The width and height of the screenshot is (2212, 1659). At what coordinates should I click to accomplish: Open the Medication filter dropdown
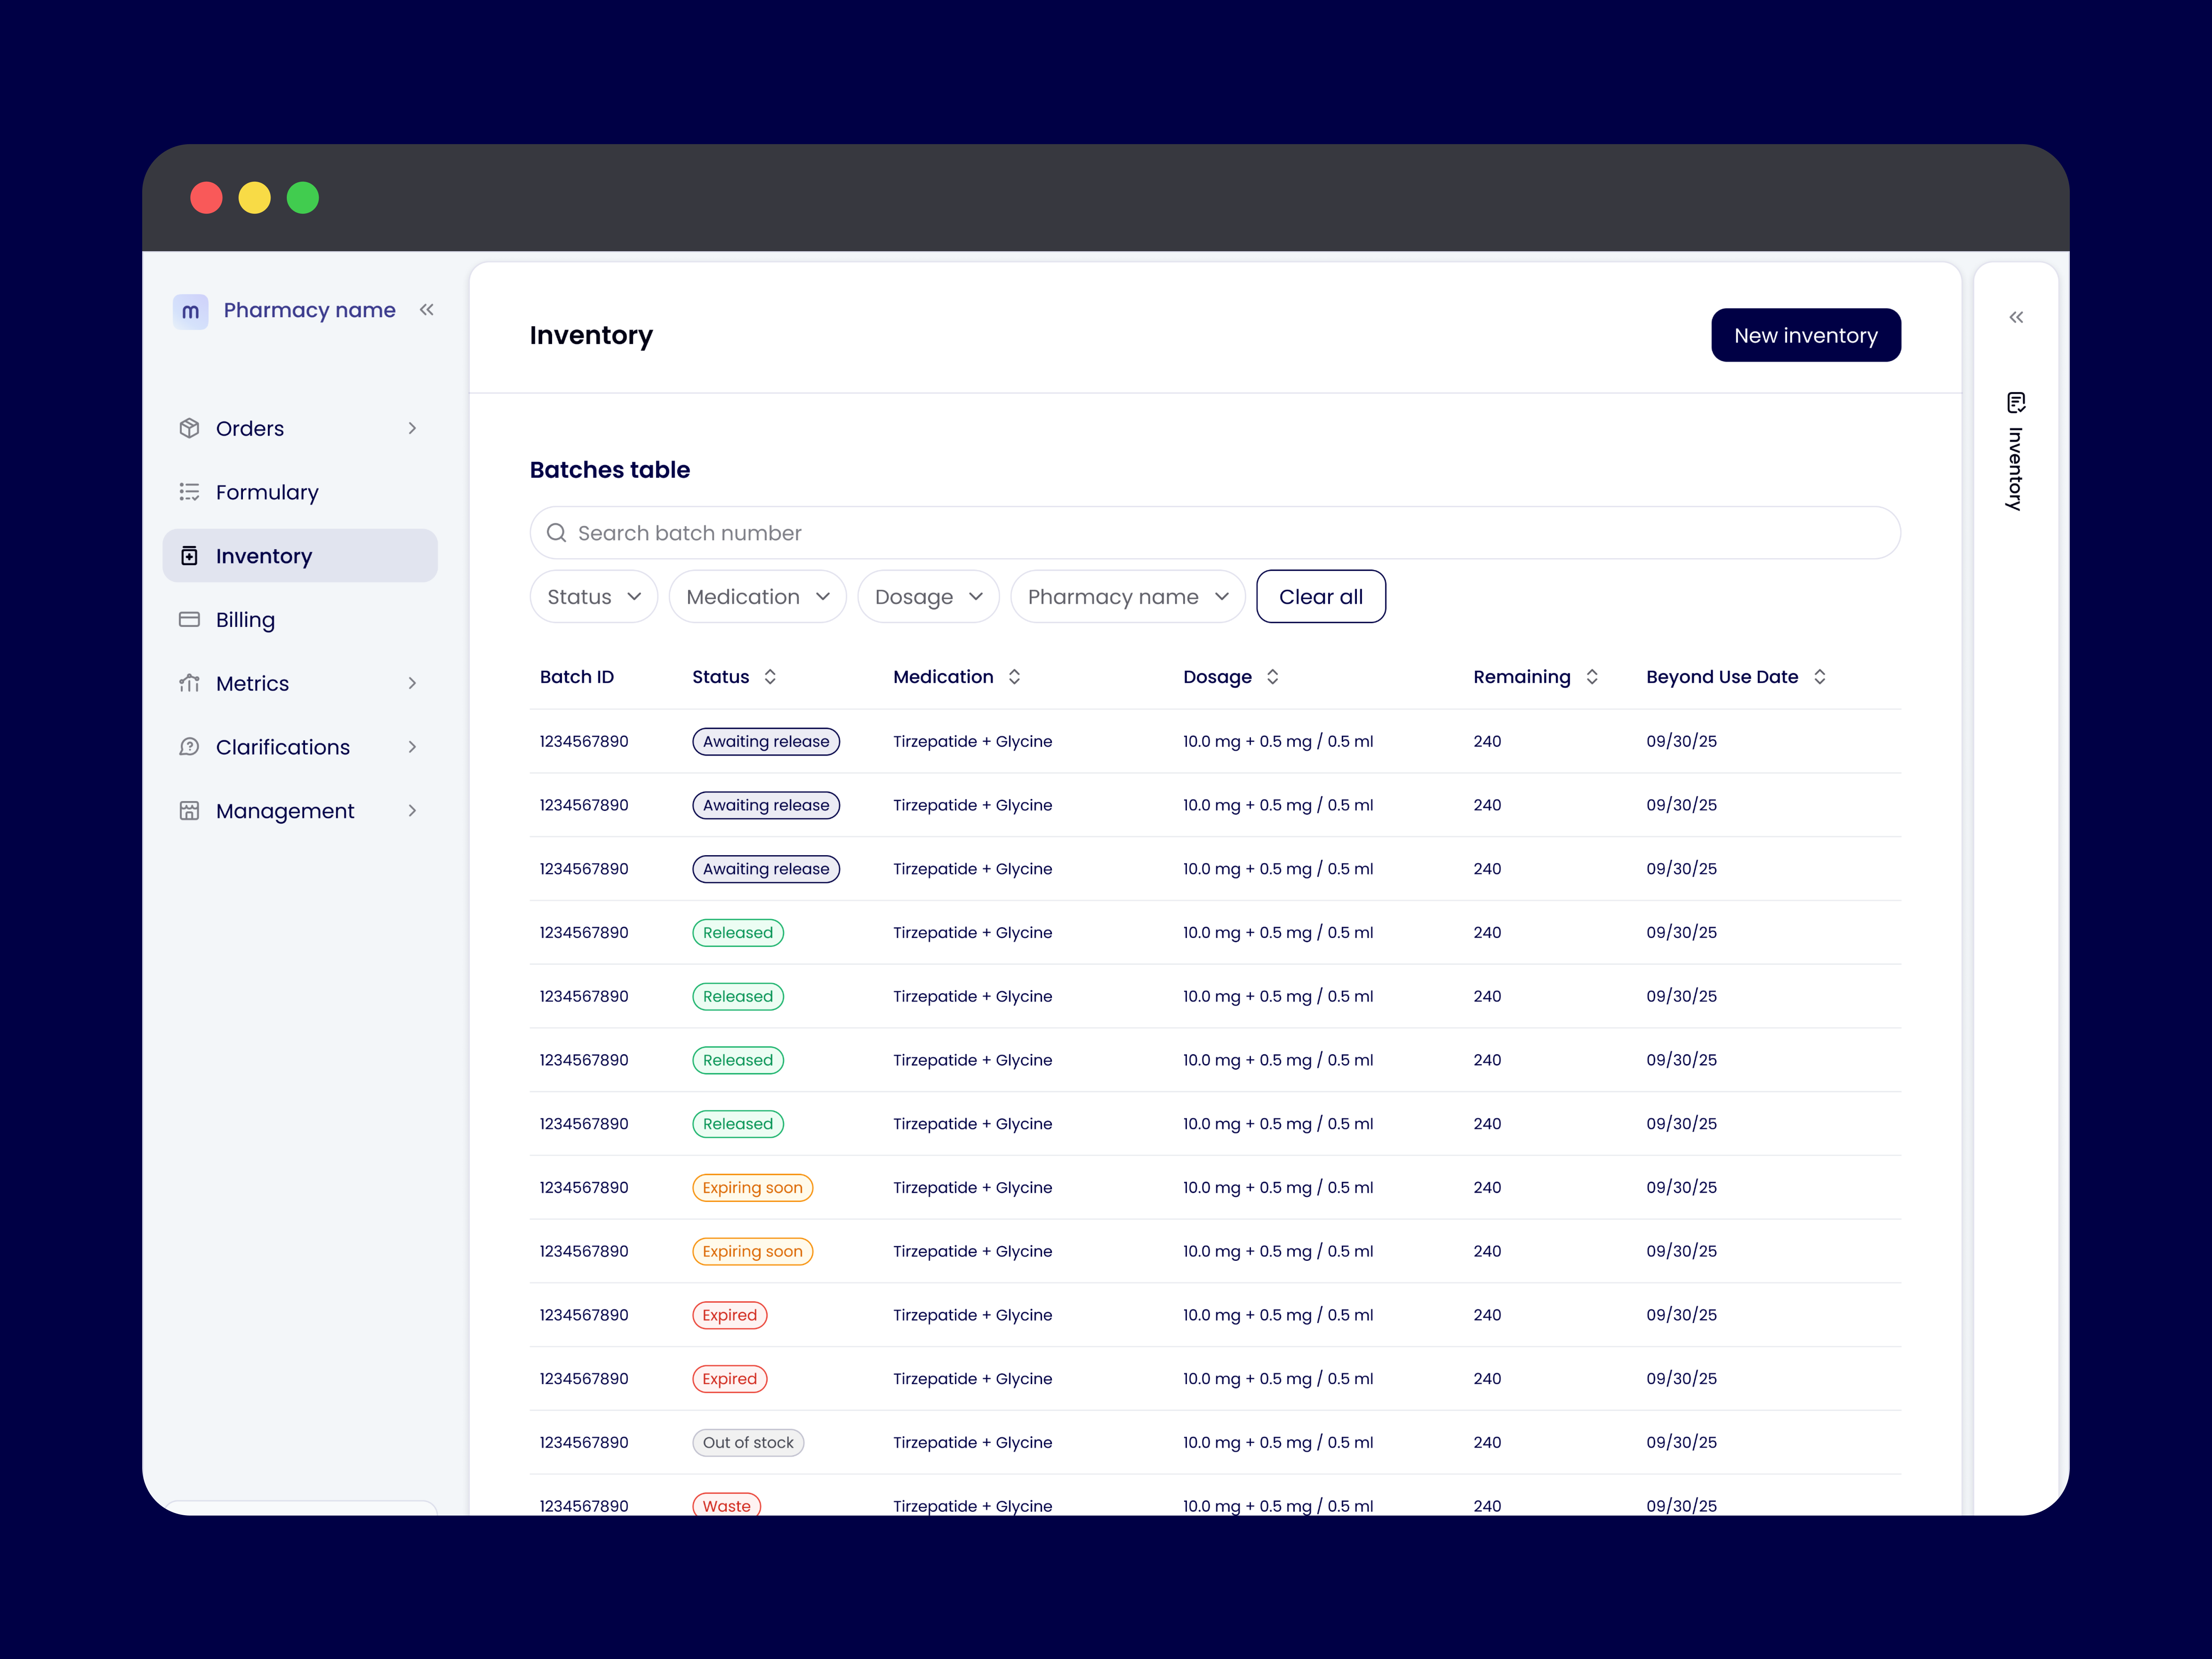click(x=758, y=597)
